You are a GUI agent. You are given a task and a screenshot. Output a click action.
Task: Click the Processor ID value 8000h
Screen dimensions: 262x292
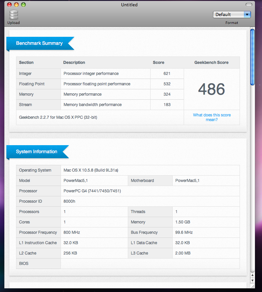69,201
